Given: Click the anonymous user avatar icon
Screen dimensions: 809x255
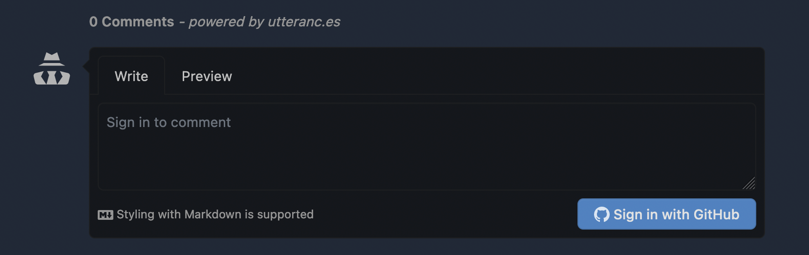Looking at the screenshot, I should [52, 68].
